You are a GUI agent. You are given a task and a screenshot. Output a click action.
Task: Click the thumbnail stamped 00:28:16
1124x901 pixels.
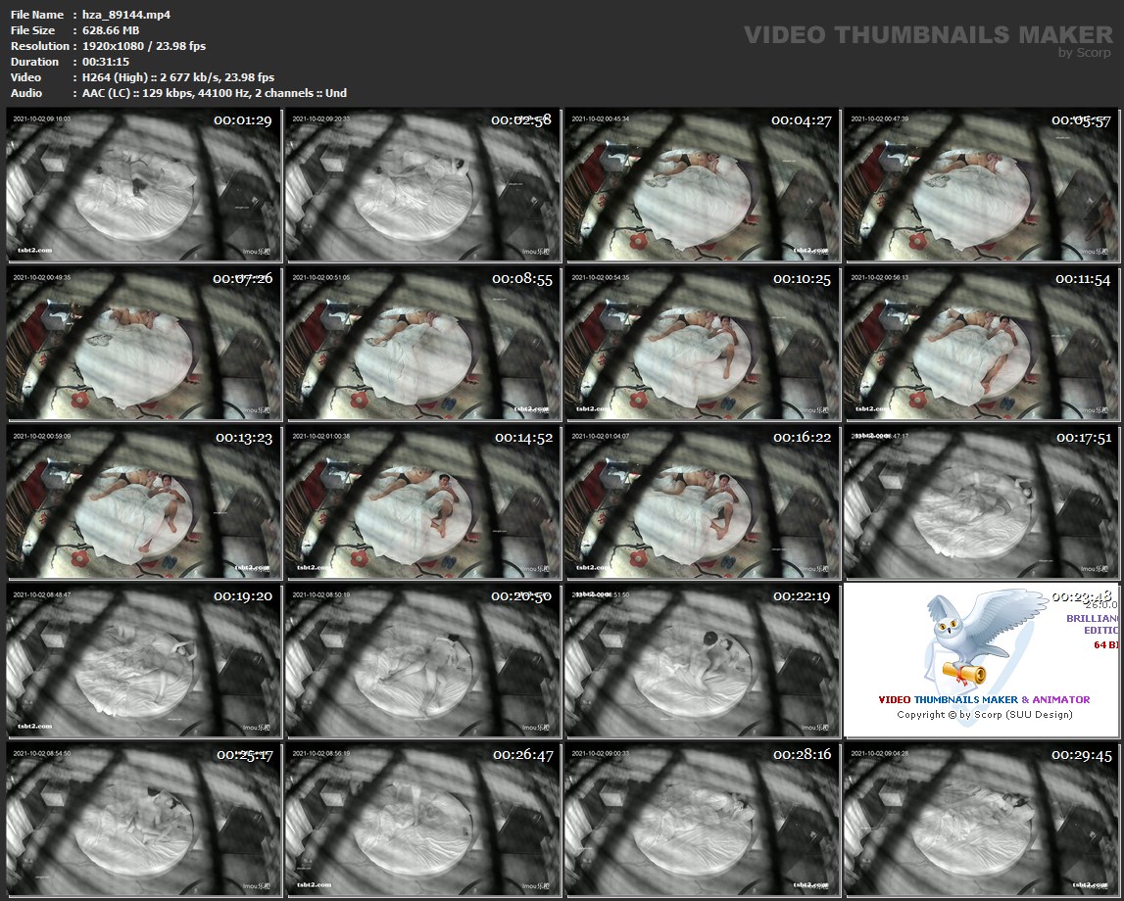(703, 820)
